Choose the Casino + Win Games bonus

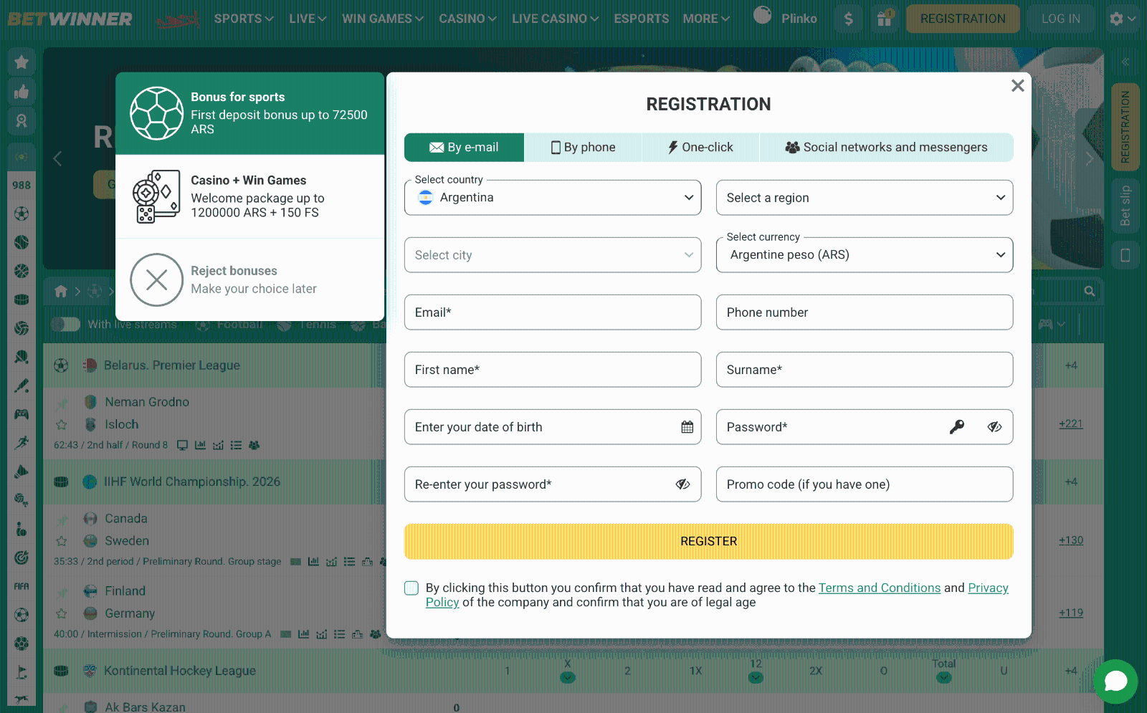pyautogui.click(x=249, y=196)
